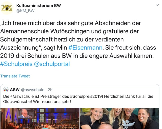The height and width of the screenshot is (129, 162).
Task: Open the event hall photo thumbnail
Action: (40, 119)
